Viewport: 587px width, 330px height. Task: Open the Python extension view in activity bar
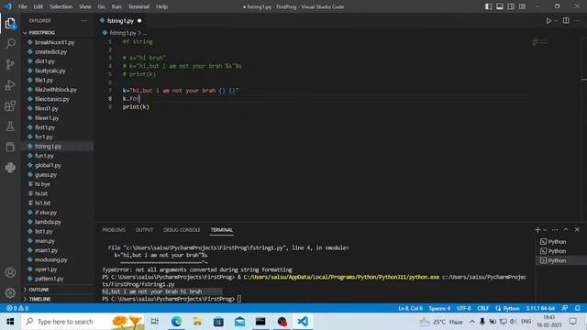click(x=10, y=167)
